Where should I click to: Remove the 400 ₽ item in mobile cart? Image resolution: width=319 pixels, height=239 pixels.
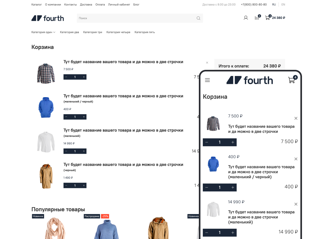click(296, 159)
